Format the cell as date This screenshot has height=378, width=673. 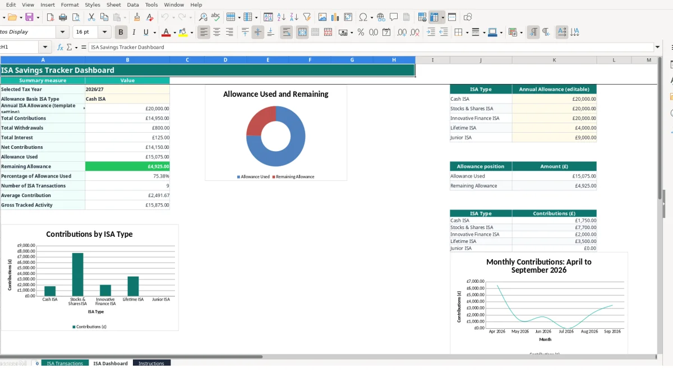point(386,32)
